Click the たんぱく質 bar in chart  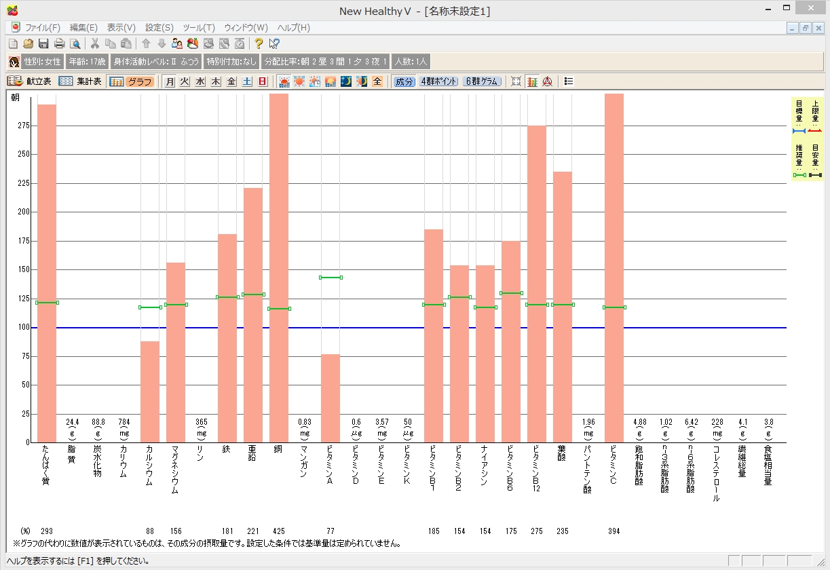click(x=47, y=273)
